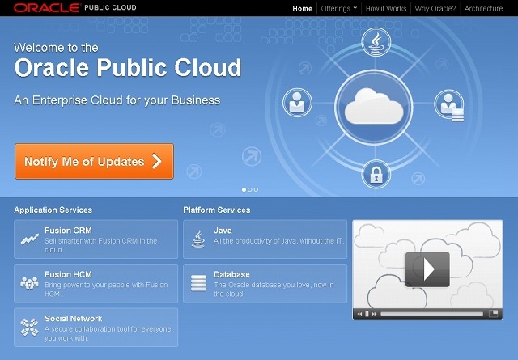The width and height of the screenshot is (518, 360).
Task: Expand the Offerings dropdown menu
Action: coord(338,9)
